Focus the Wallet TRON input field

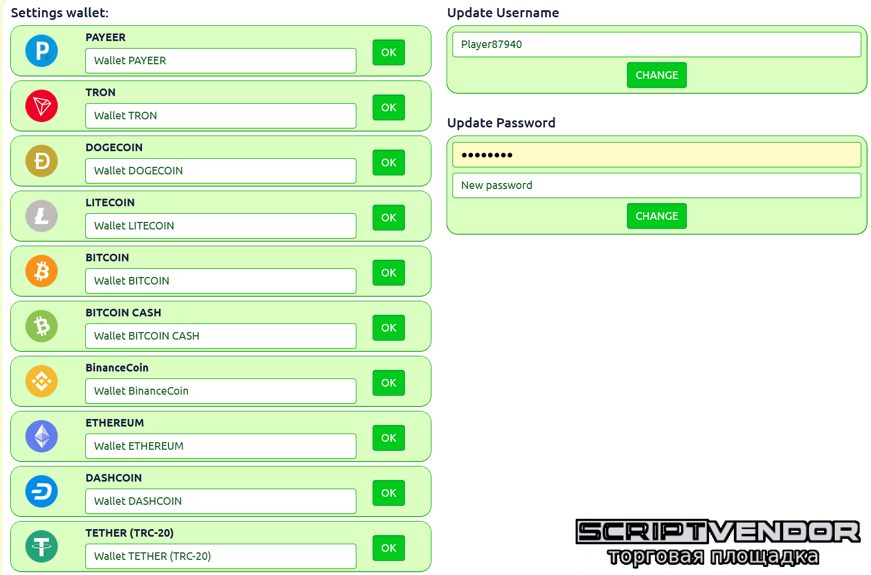pos(221,116)
